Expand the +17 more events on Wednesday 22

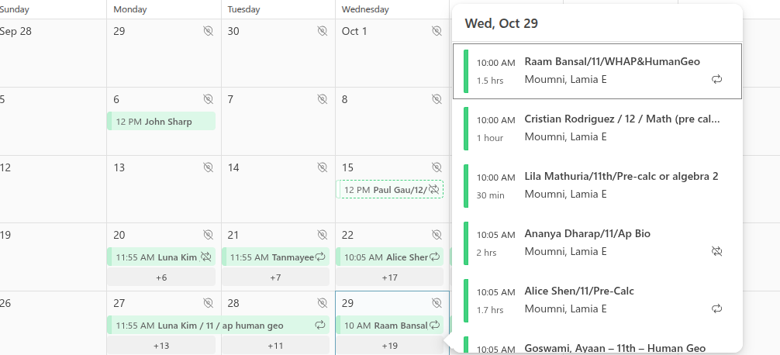click(x=390, y=277)
